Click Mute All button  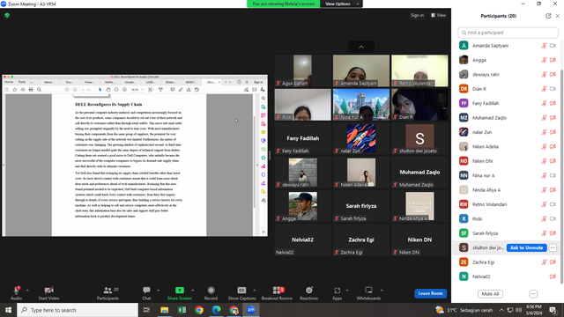(490, 293)
